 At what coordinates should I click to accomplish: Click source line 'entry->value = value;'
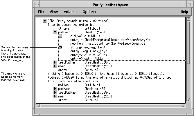point(89,55)
